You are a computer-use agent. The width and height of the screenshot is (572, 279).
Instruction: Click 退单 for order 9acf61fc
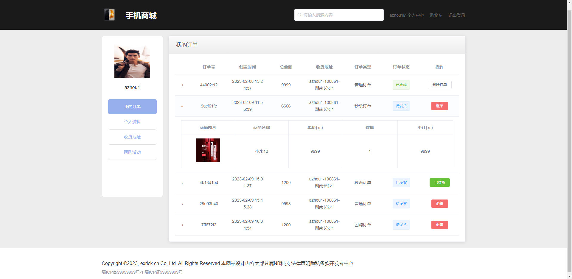point(439,106)
